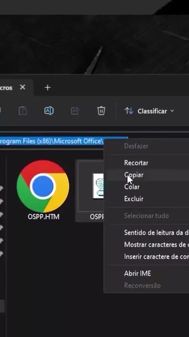Click the Rename icon in toolbar

[x=49, y=111]
